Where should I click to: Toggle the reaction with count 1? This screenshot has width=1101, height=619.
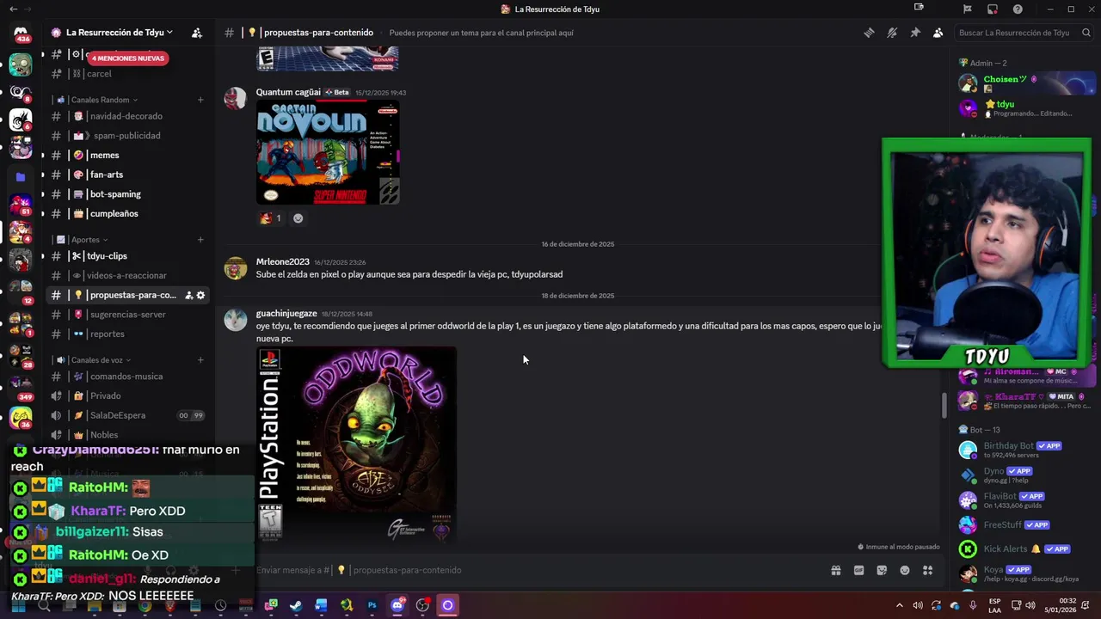point(270,218)
